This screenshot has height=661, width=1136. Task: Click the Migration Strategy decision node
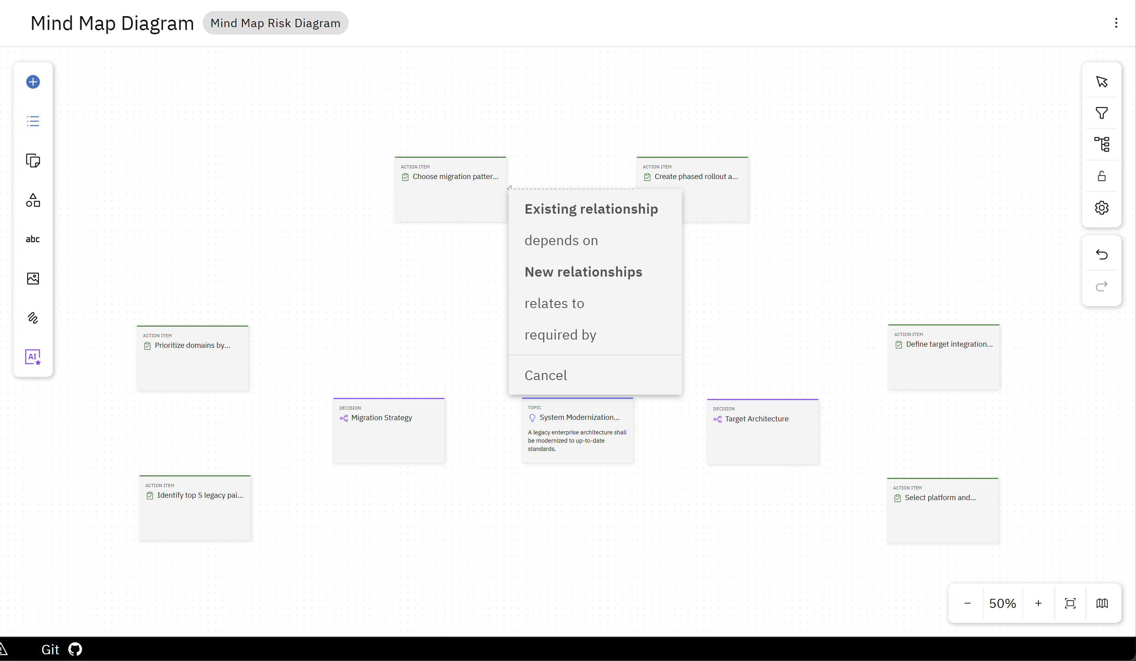389,430
